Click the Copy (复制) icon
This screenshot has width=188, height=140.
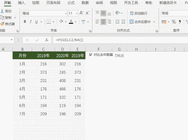pos(2,18)
